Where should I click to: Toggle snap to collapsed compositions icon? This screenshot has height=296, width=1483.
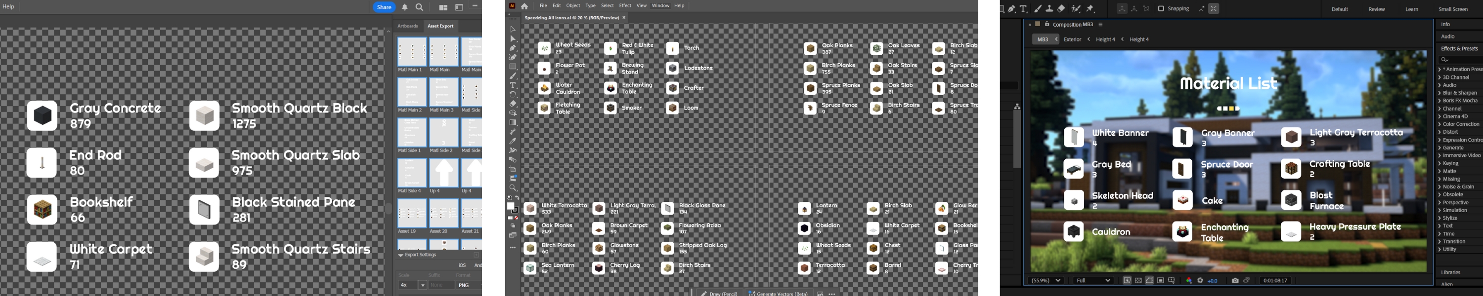(x=1214, y=8)
